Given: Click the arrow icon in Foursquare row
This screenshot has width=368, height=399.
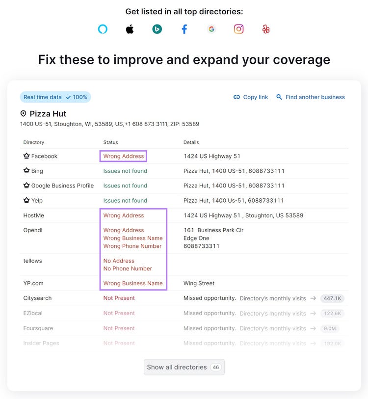Looking at the screenshot, I should point(313,328).
